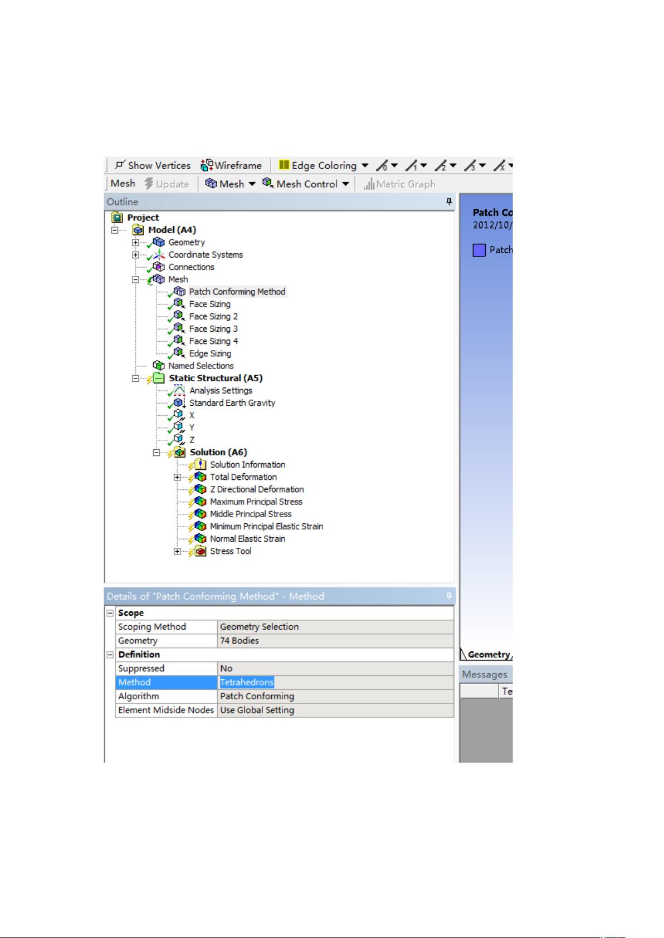
Task: Switch to the Geometry tab
Action: 489,655
